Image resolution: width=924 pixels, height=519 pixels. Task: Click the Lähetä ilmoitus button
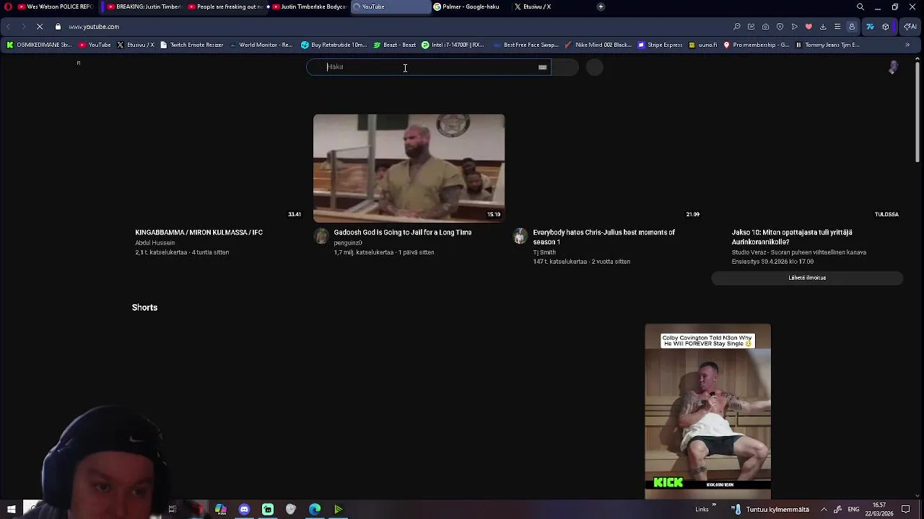click(807, 278)
